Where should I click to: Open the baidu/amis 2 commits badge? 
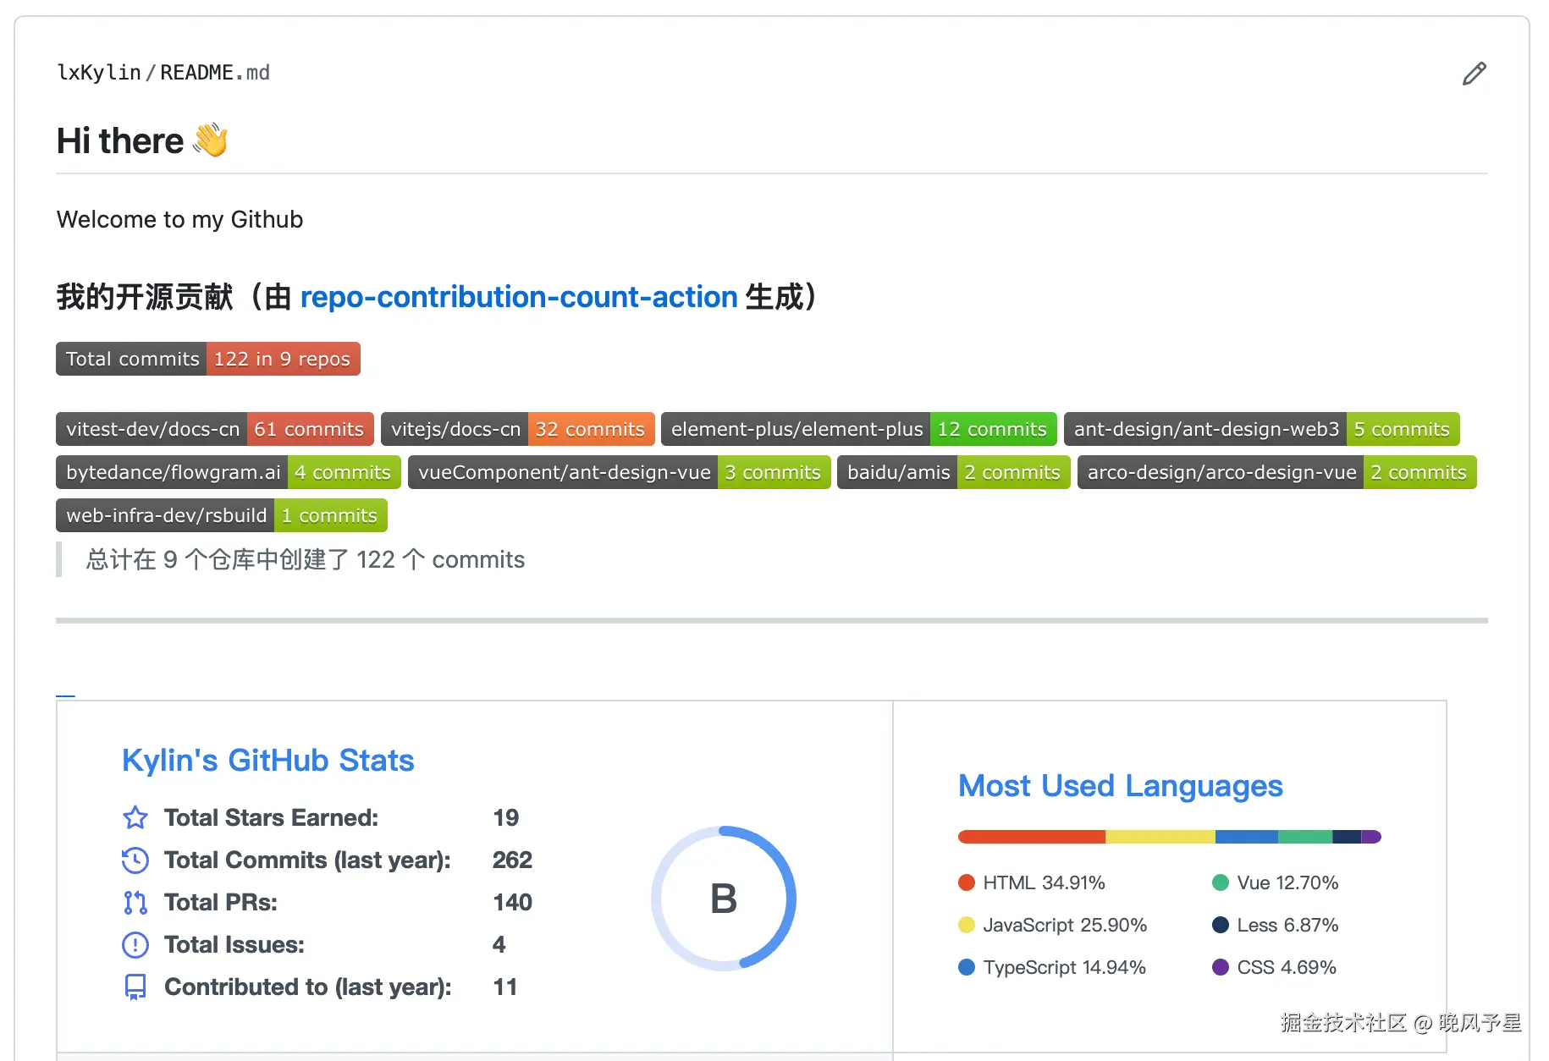[954, 472]
